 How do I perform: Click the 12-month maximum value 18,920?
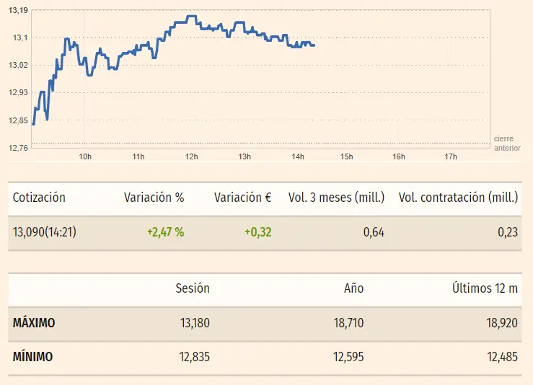pyautogui.click(x=501, y=323)
